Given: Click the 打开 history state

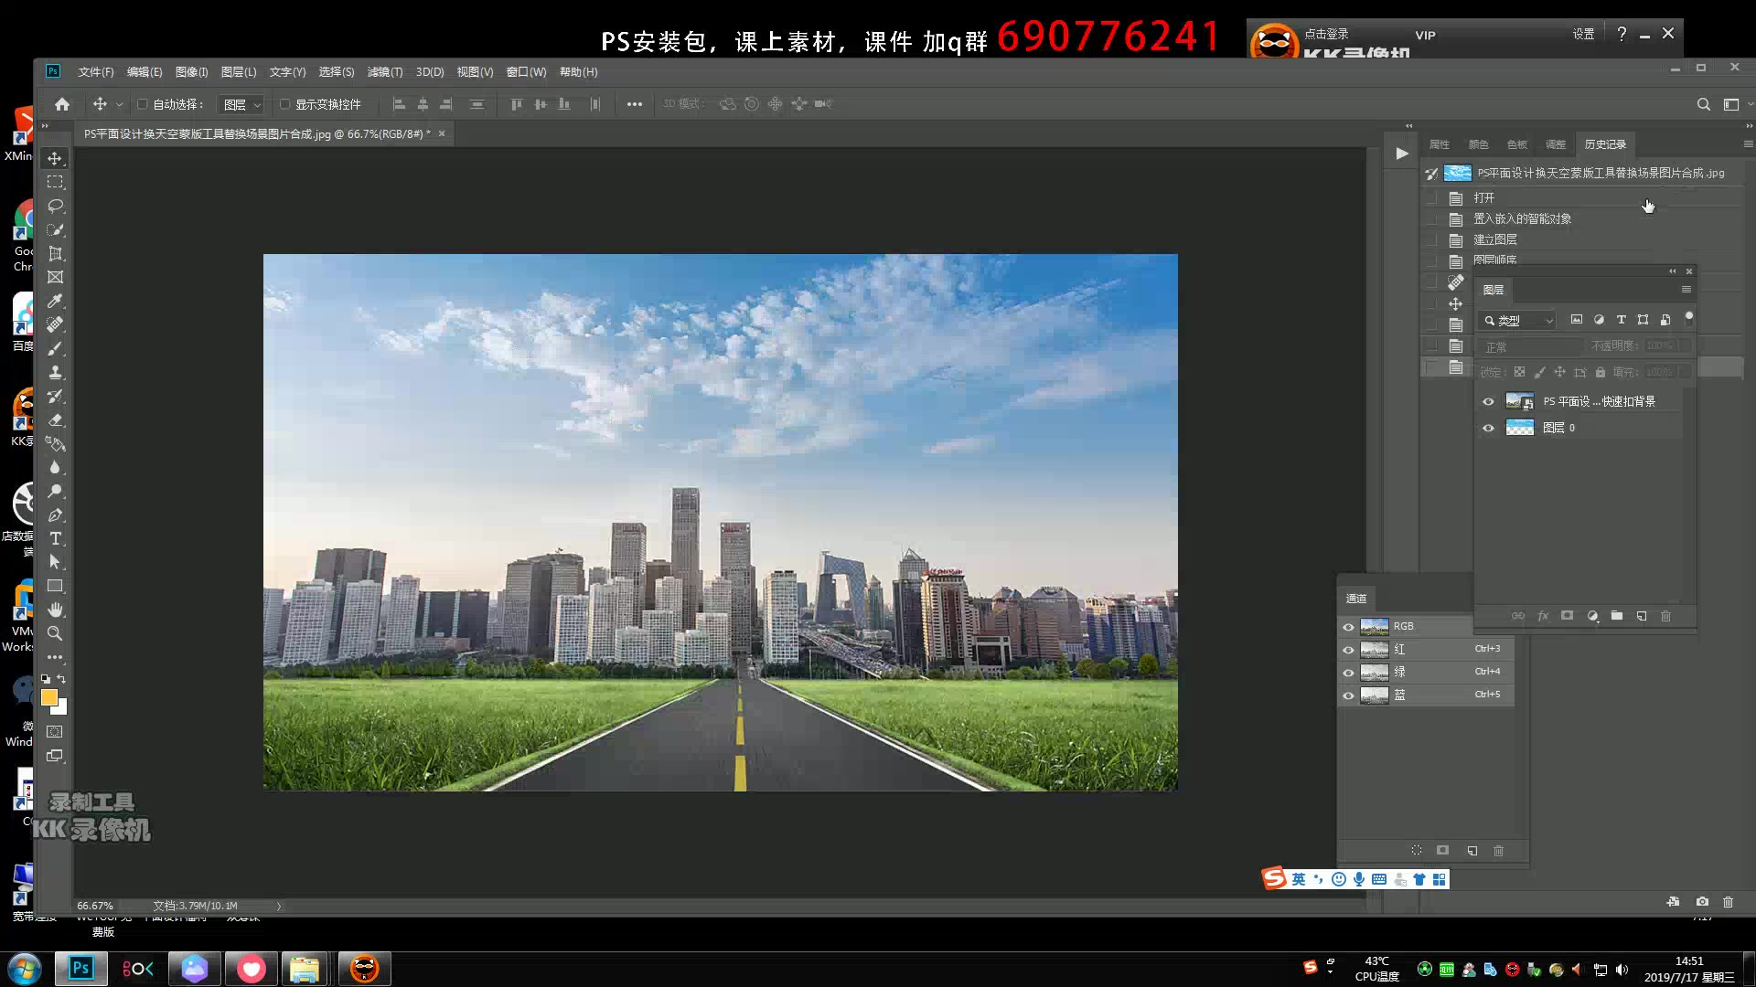Looking at the screenshot, I should pos(1483,197).
